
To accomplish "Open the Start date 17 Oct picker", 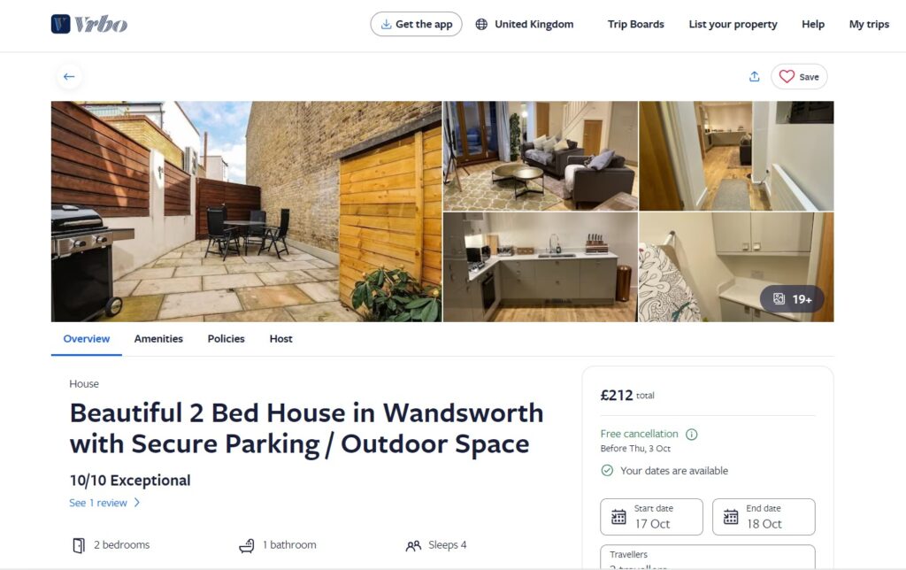I will tap(651, 517).
